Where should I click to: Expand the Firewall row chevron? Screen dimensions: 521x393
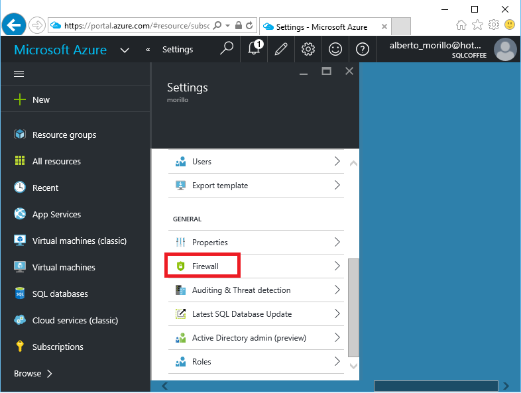(x=337, y=266)
